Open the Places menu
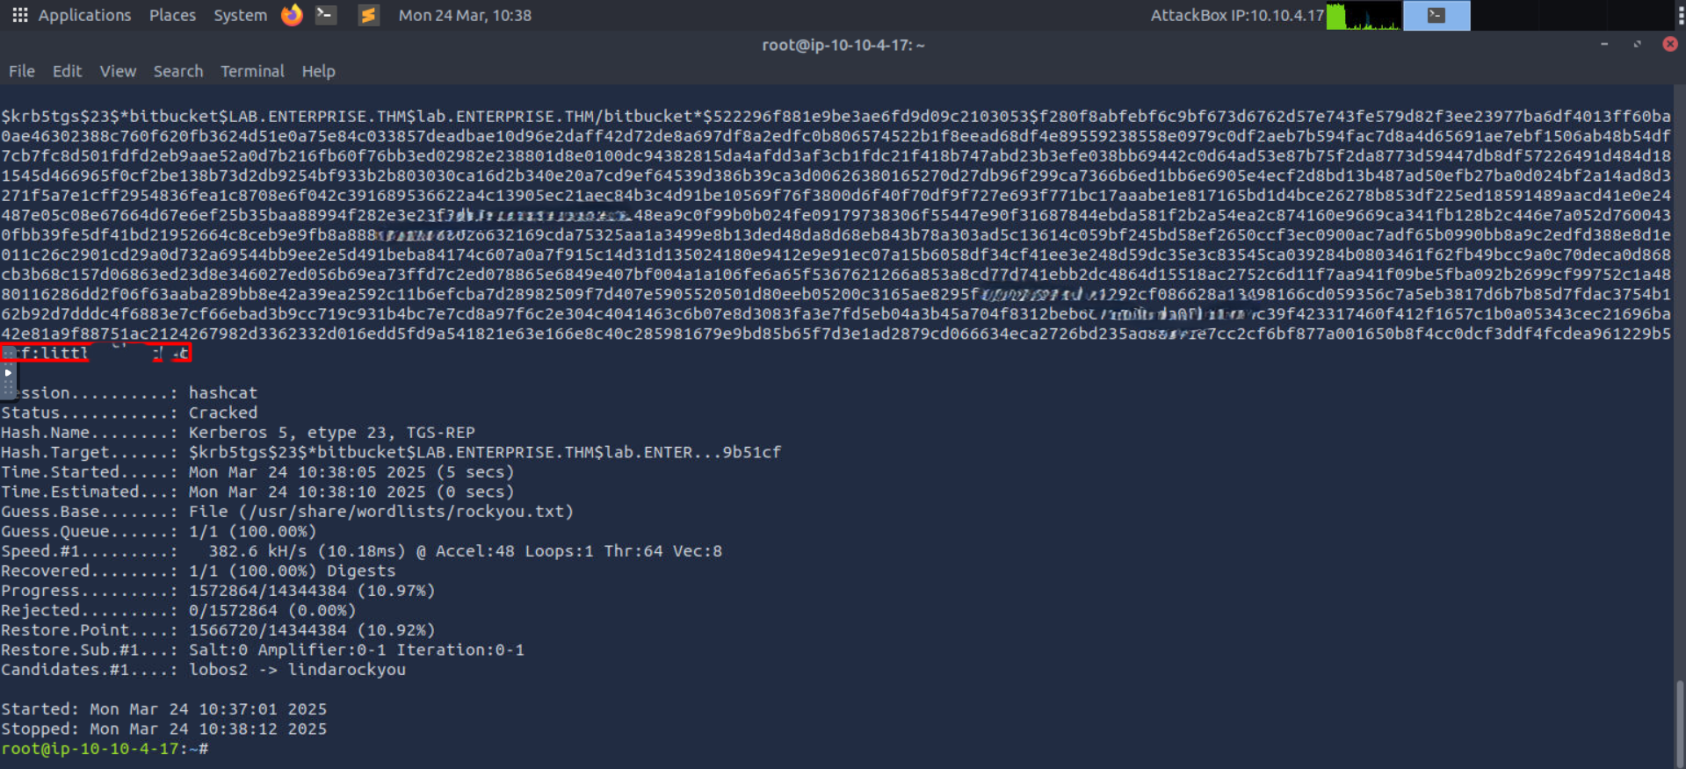 [x=172, y=15]
